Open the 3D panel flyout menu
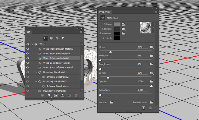The image size is (199, 120). pos(81,32)
